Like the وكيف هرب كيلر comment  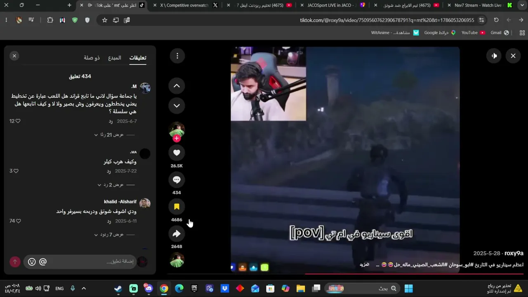(x=16, y=171)
